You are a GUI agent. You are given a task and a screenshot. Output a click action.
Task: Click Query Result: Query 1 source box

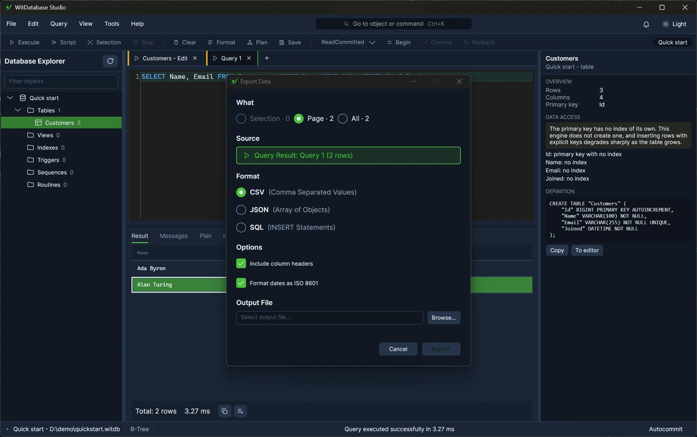(348, 156)
